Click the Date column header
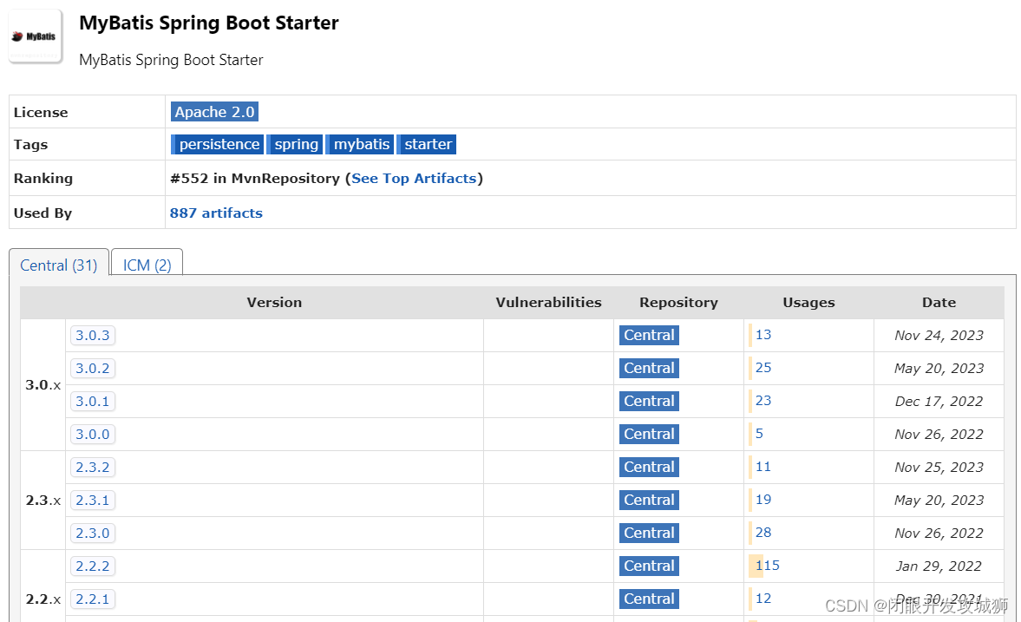The height and width of the screenshot is (622, 1021). (939, 302)
